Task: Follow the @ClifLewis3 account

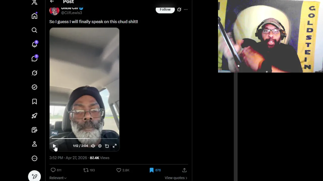Action: [165, 10]
